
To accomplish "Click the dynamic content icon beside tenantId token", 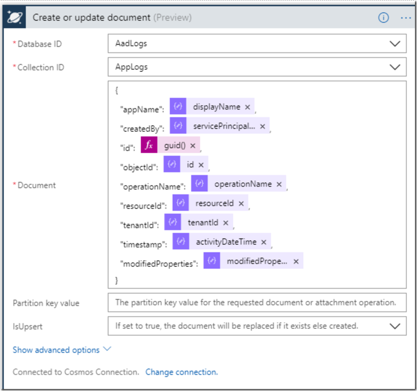I will [173, 222].
